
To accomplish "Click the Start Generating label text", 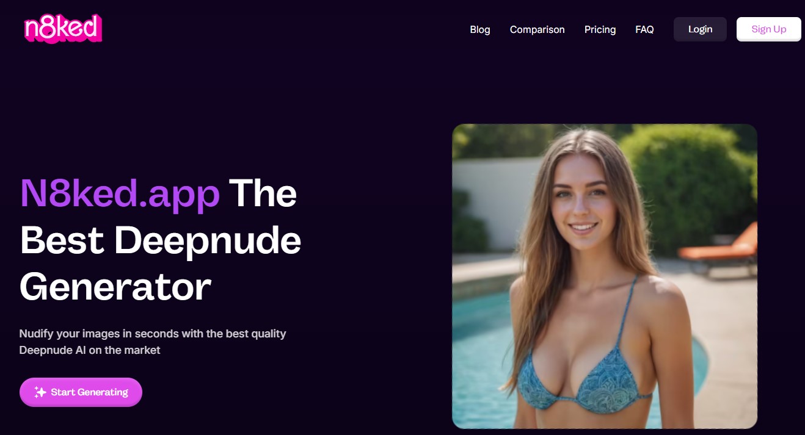I will click(90, 392).
